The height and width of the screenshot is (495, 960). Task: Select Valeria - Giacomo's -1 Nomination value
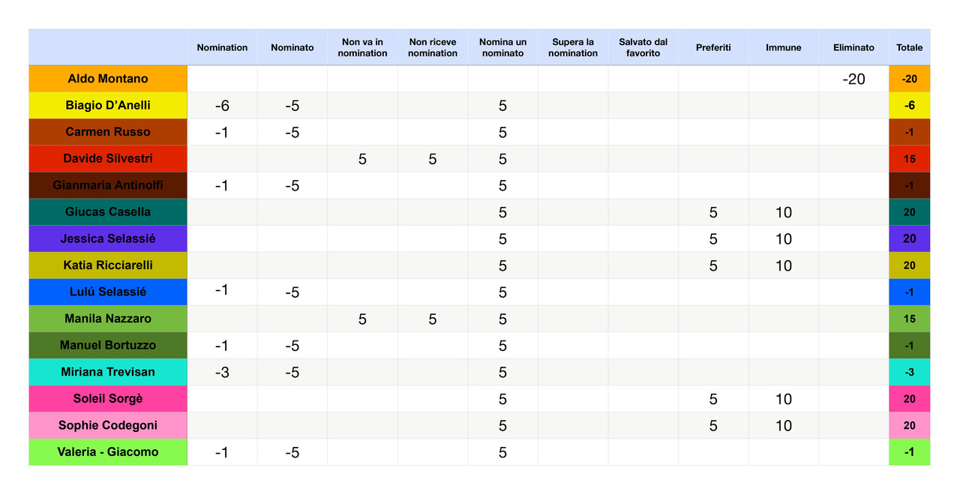[x=222, y=452]
